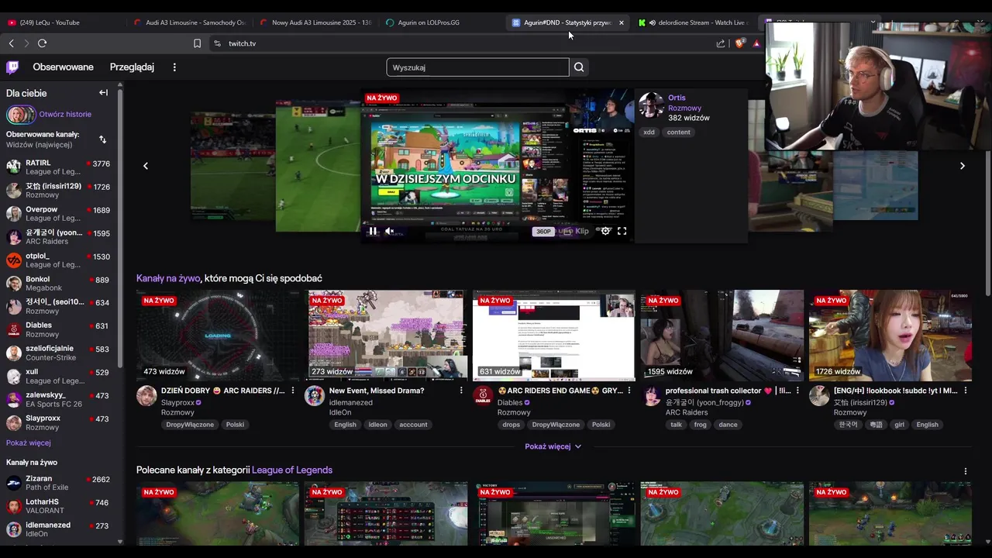Image resolution: width=992 pixels, height=558 pixels.
Task: Open LotharHS channel in sidebar
Action: 58,506
